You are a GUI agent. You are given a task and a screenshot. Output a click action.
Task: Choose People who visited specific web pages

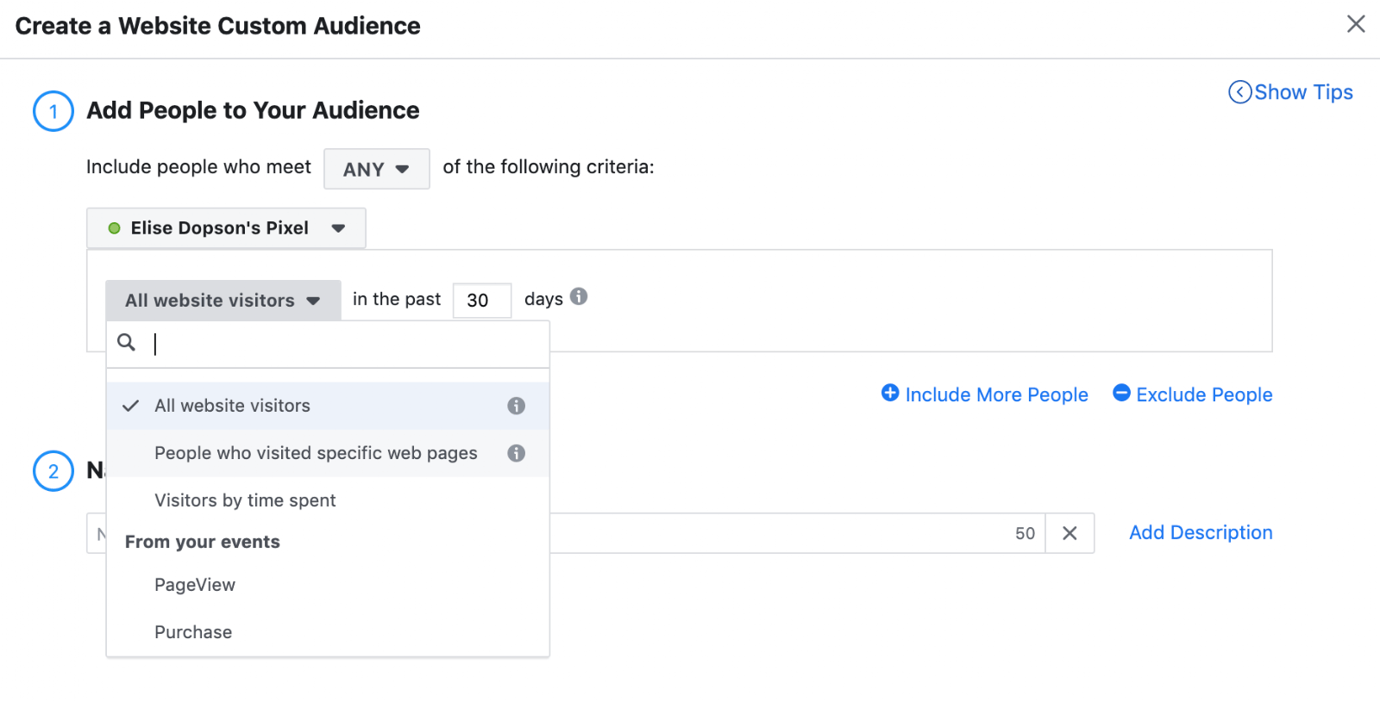328,453
